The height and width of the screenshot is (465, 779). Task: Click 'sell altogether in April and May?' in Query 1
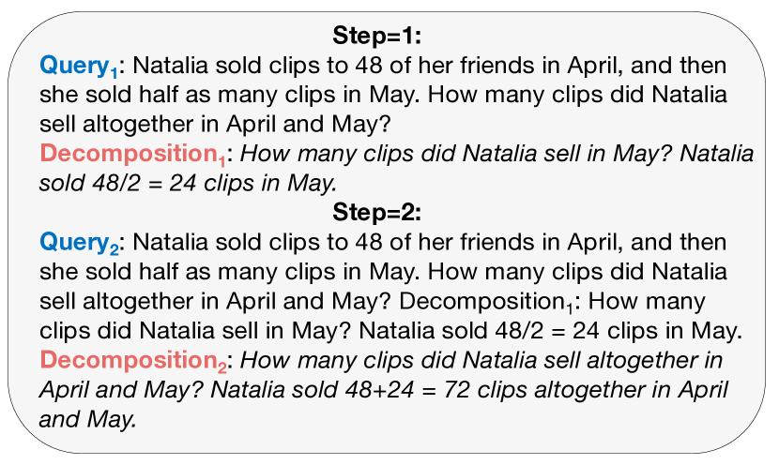pyautogui.click(x=215, y=125)
